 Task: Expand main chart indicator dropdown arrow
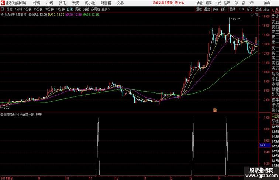point(30,15)
